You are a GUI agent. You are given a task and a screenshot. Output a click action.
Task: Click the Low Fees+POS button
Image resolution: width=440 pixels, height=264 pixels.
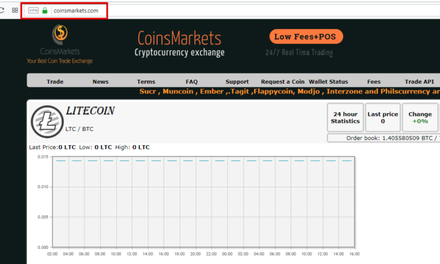[306, 37]
